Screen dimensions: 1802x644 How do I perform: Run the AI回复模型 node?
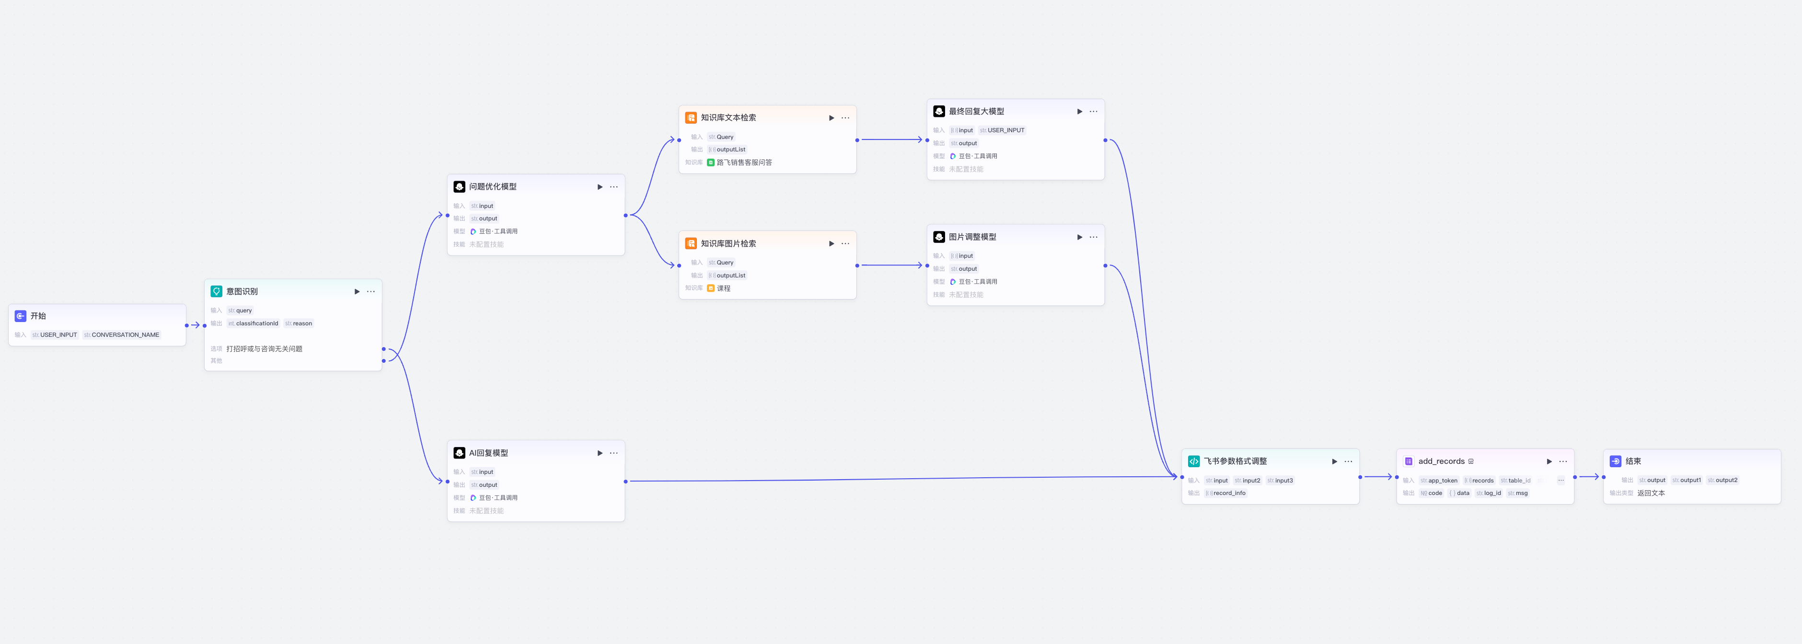point(600,453)
